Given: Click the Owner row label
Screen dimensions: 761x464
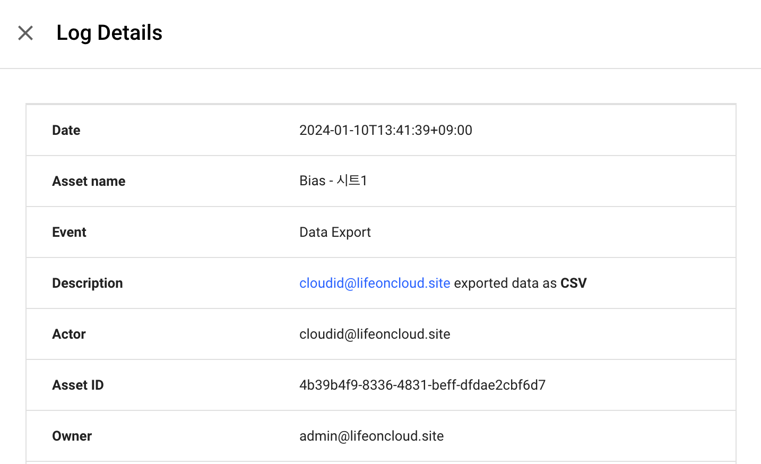Looking at the screenshot, I should pyautogui.click(x=72, y=436).
